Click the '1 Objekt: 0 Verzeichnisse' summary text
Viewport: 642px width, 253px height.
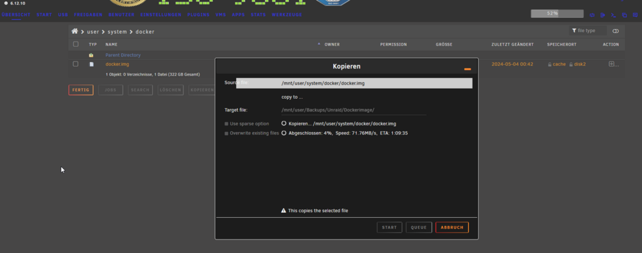tap(153, 74)
